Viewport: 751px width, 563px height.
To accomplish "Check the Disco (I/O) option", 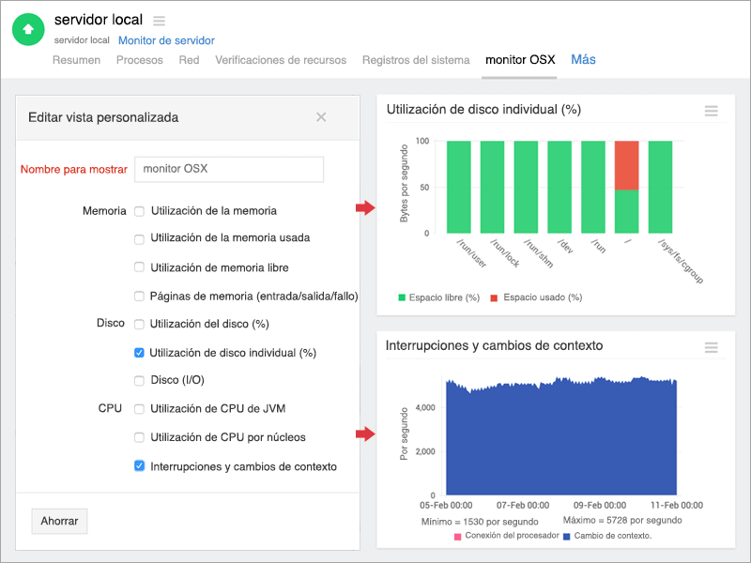I will (140, 380).
